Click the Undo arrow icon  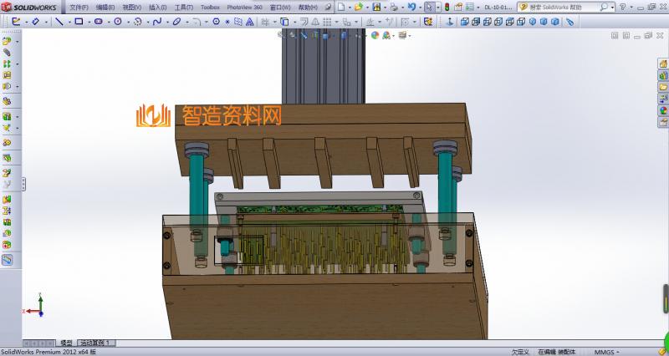[x=410, y=7]
